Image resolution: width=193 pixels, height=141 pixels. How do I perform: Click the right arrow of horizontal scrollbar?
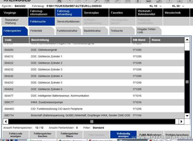click(181, 121)
